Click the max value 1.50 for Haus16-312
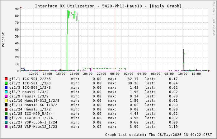 [134, 101]
